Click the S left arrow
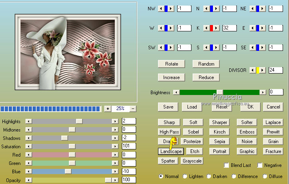289x184 pixels. pos(207,48)
